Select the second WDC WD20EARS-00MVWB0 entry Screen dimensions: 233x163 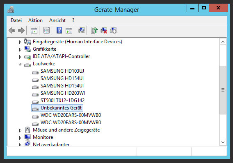(71, 123)
